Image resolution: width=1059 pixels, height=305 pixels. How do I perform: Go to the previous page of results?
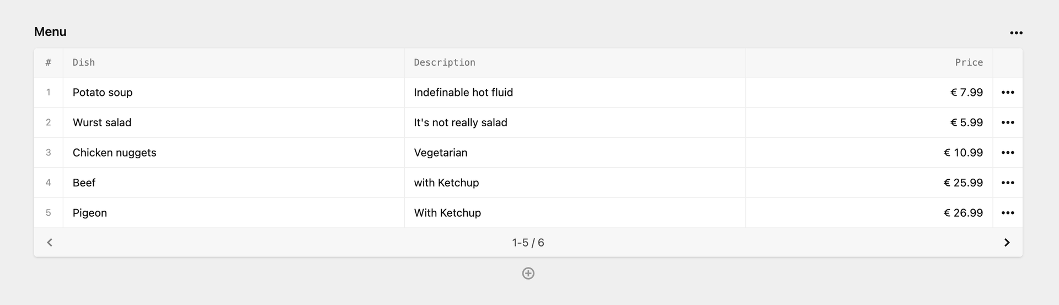tap(50, 243)
